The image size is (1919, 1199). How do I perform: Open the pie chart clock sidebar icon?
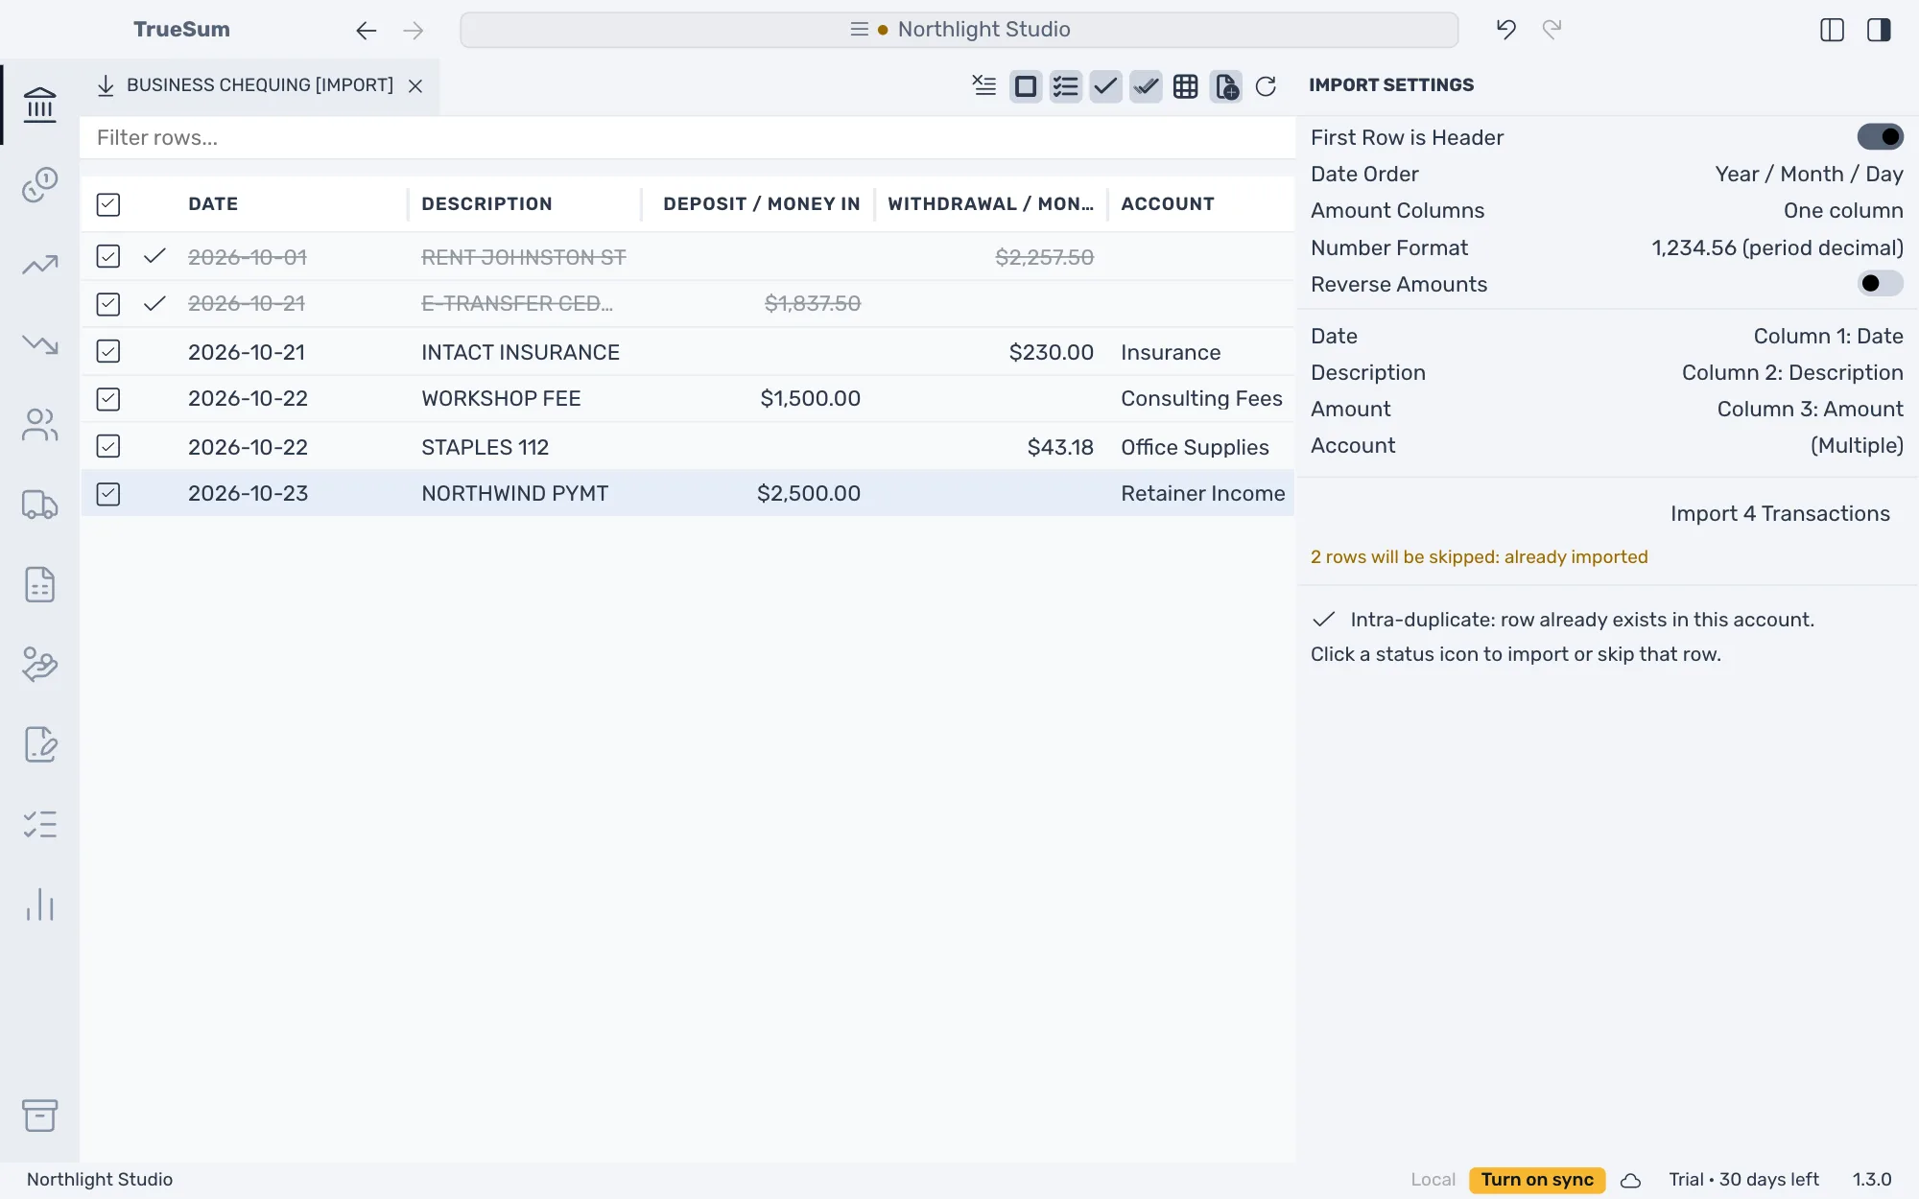point(39,184)
